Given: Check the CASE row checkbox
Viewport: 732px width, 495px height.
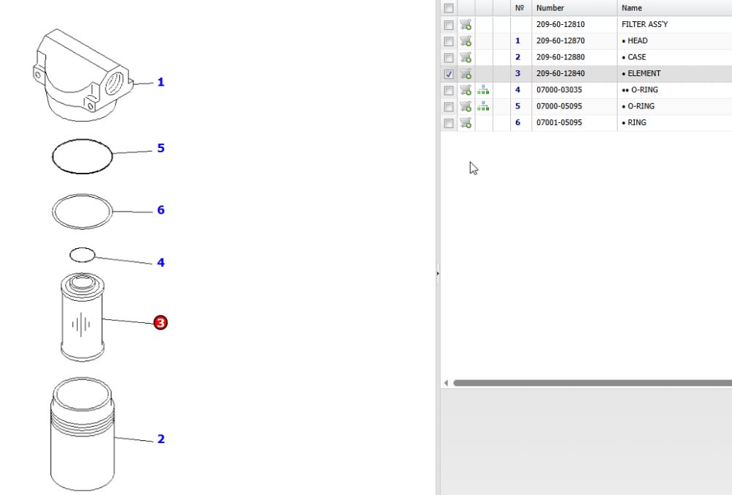Looking at the screenshot, I should (449, 57).
